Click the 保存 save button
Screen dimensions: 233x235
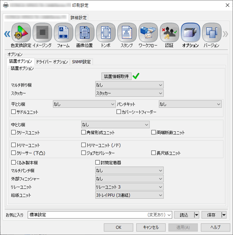(x=211, y=215)
